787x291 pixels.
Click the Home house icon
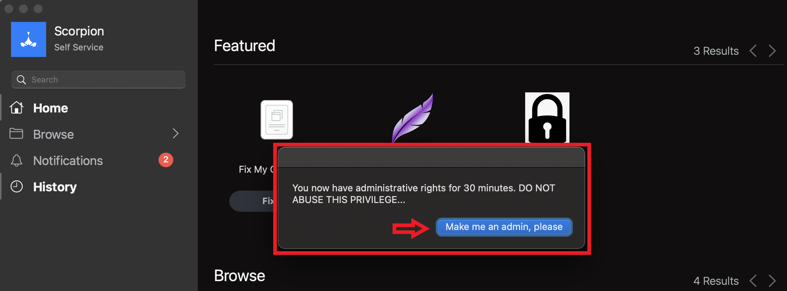click(16, 108)
